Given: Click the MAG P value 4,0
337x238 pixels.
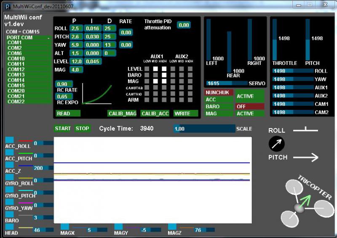Looking at the screenshot, I should pos(76,70).
